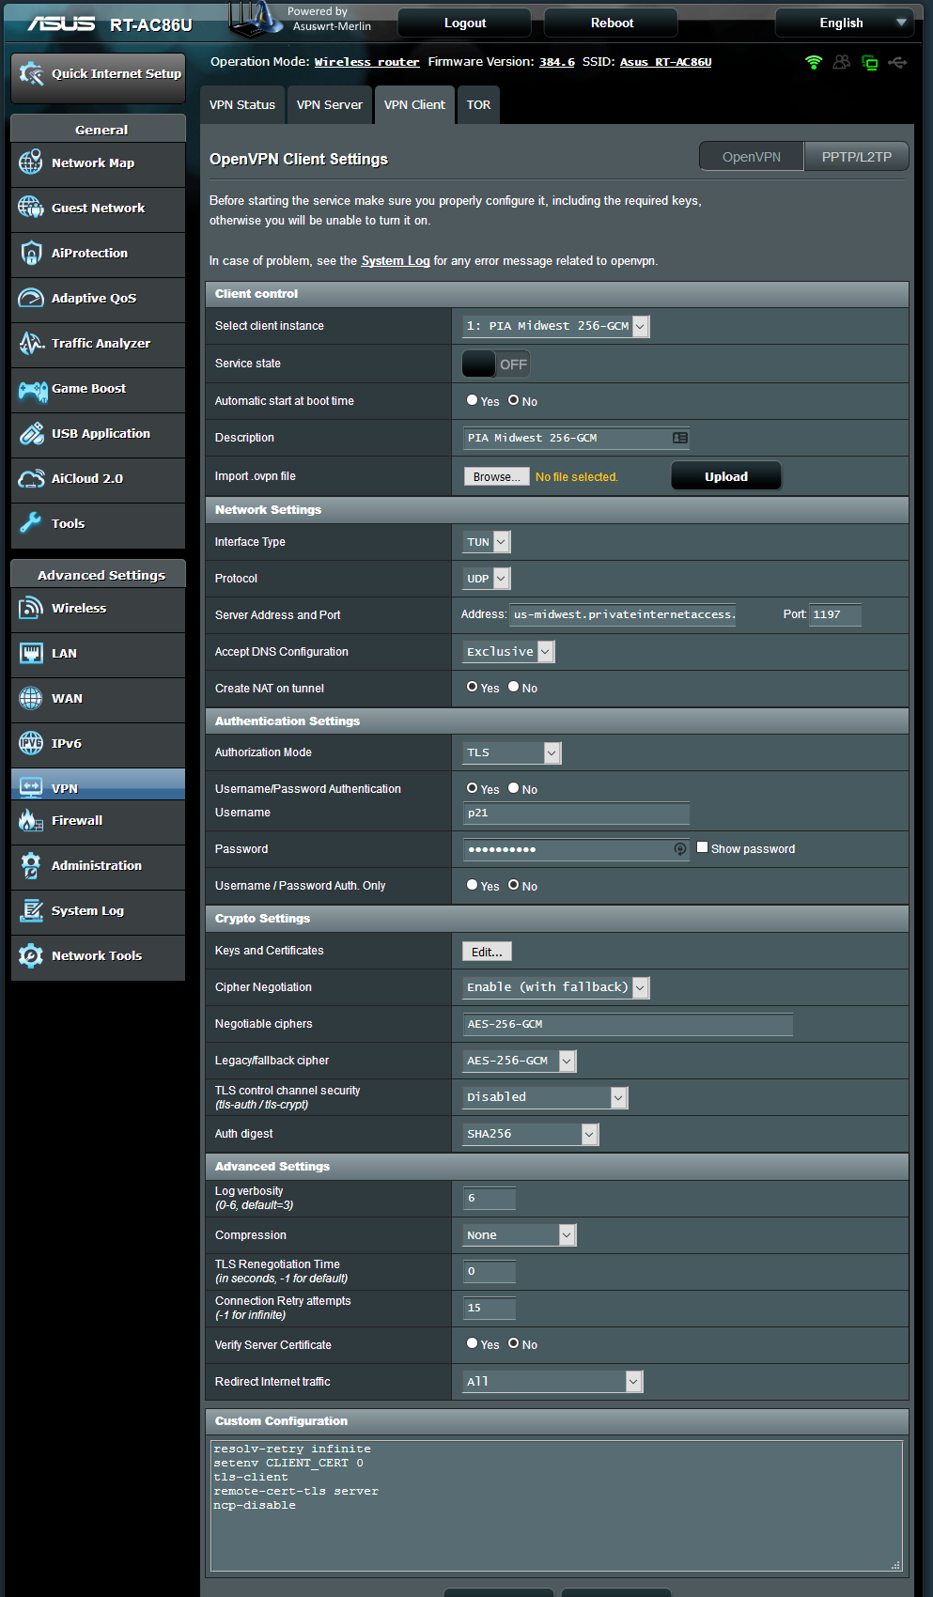Click the Traffic Analyzer chart icon
This screenshot has width=933, height=1597.
pos(31,343)
